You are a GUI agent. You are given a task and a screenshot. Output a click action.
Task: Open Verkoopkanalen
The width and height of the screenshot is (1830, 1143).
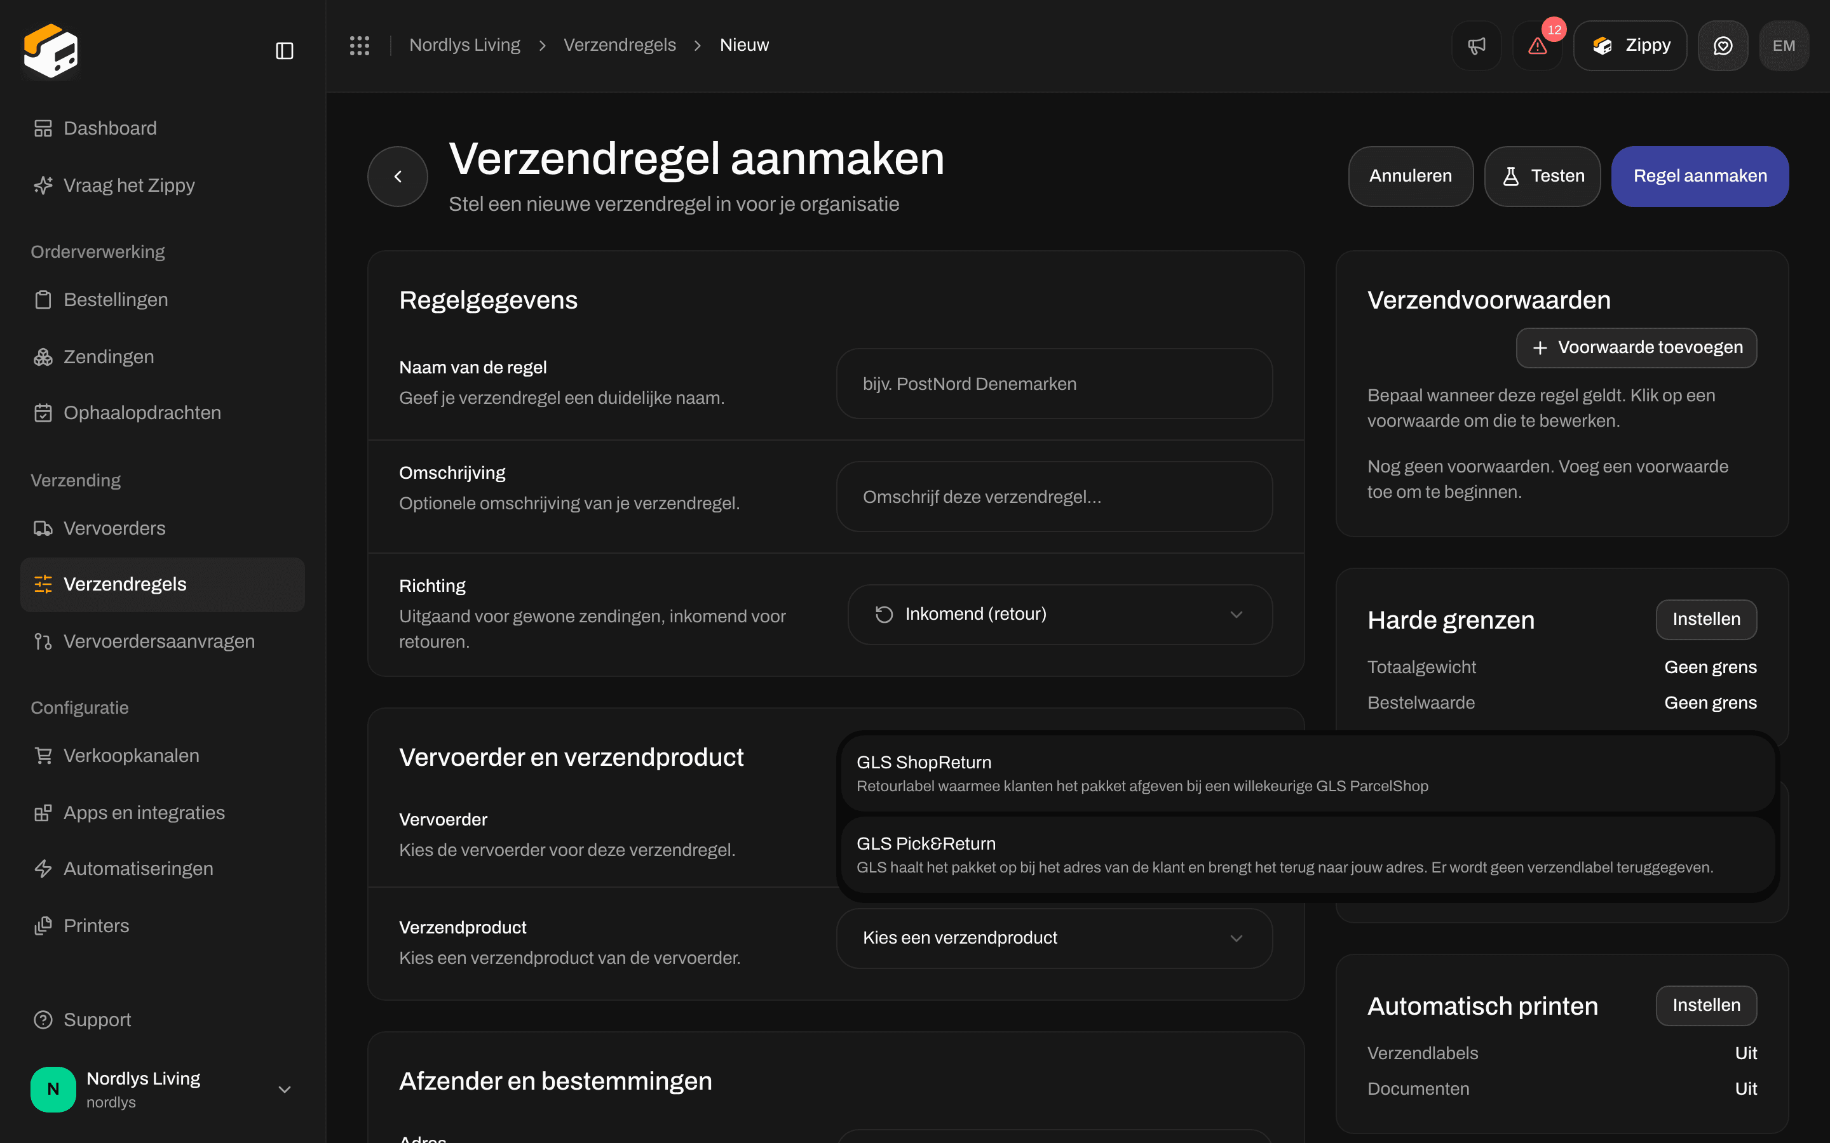163,755
